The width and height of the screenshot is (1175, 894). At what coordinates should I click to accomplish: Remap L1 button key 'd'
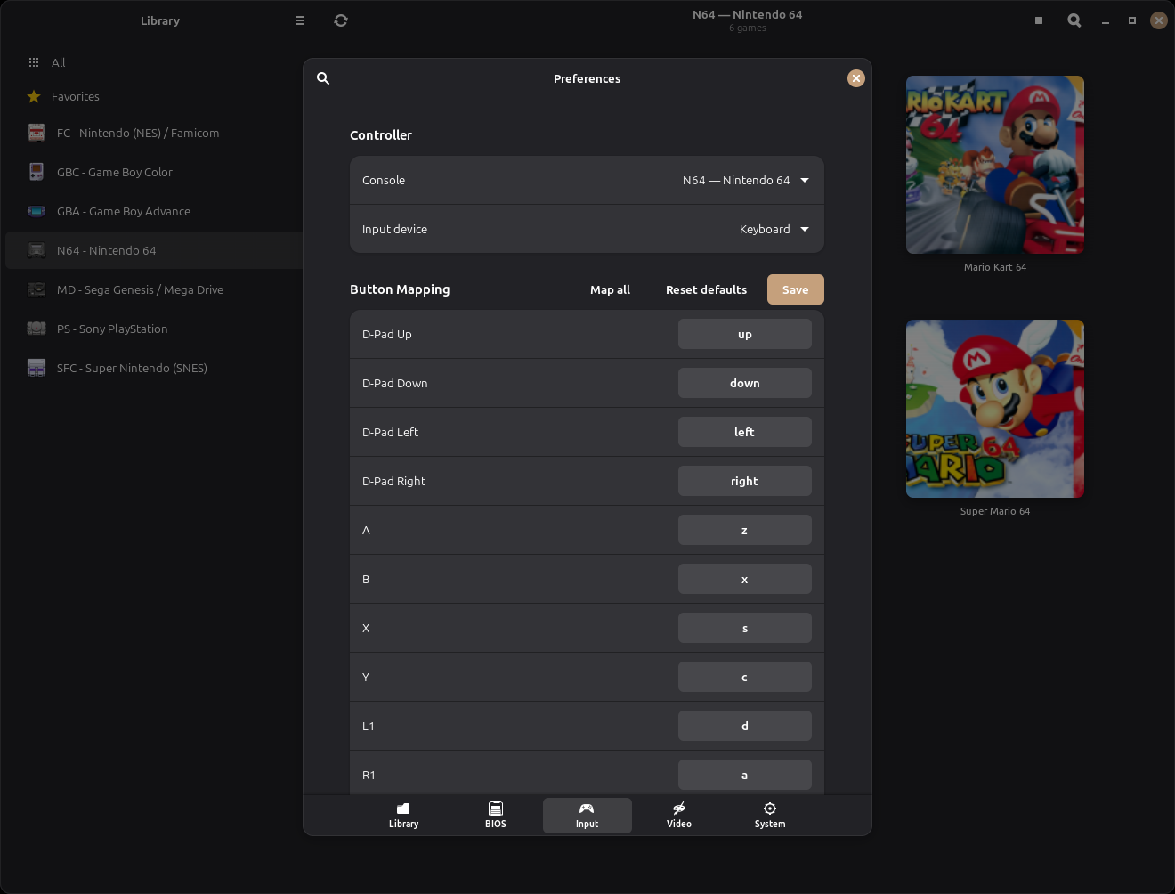pyautogui.click(x=745, y=726)
